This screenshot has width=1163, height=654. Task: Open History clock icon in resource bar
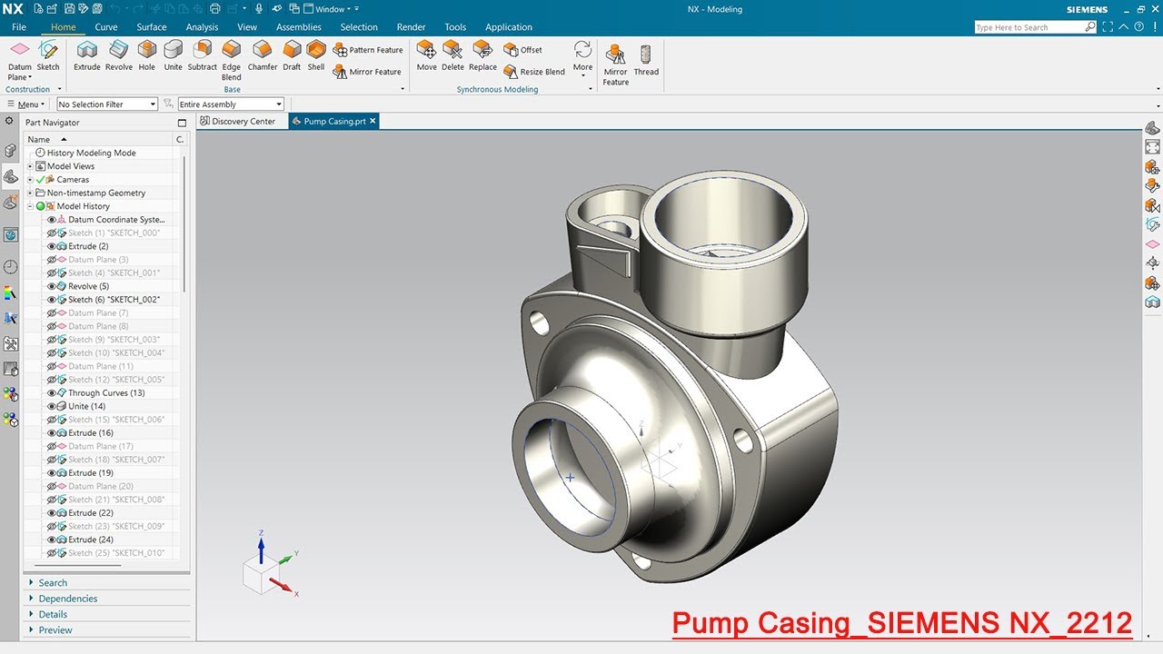coord(11,266)
